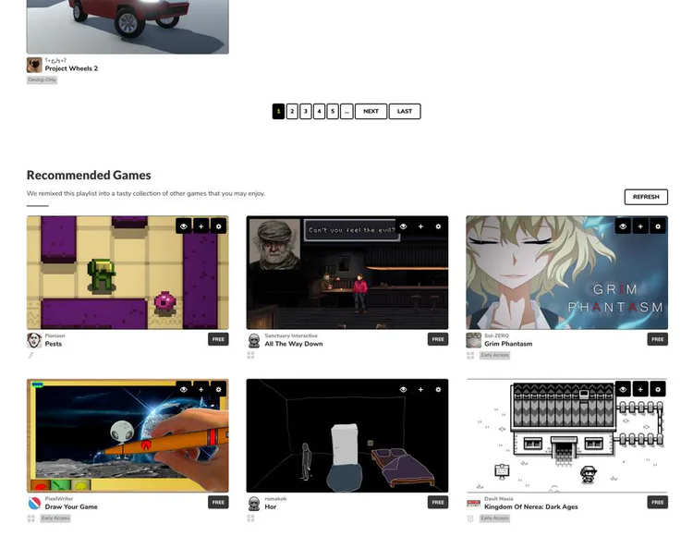Viewport: 693px width, 536px height.
Task: Open Davit Masia developer avatar
Action: pos(473,504)
